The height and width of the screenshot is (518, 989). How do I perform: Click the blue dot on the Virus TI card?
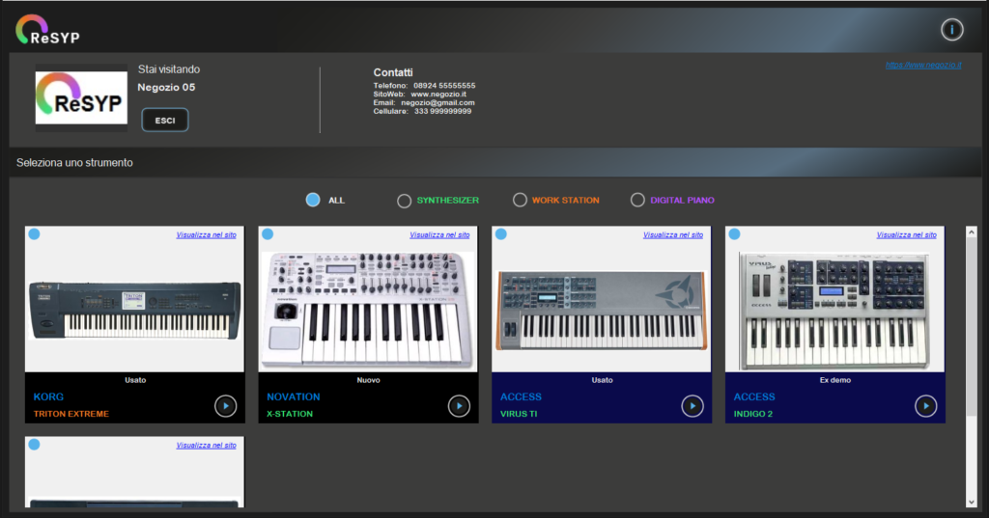(501, 233)
